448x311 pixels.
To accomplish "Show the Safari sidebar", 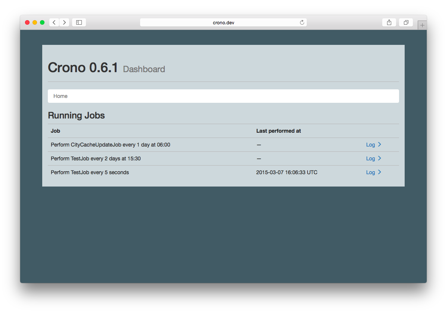I will (x=79, y=22).
